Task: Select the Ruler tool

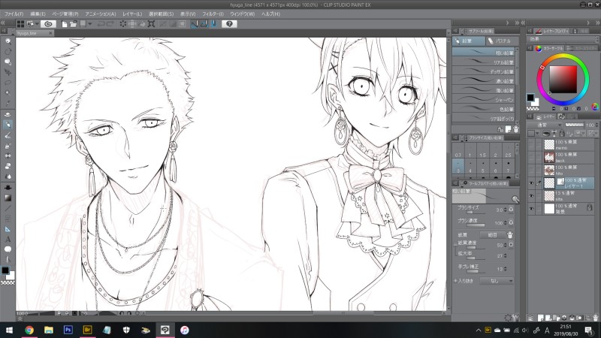Action: pos(8,229)
